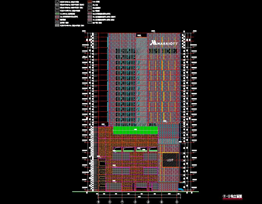Select the bright green canopy rectangle
The width and height of the screenshot is (262, 204).
tap(135, 130)
